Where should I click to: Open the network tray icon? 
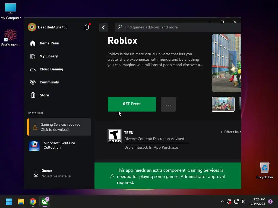(x=236, y=201)
